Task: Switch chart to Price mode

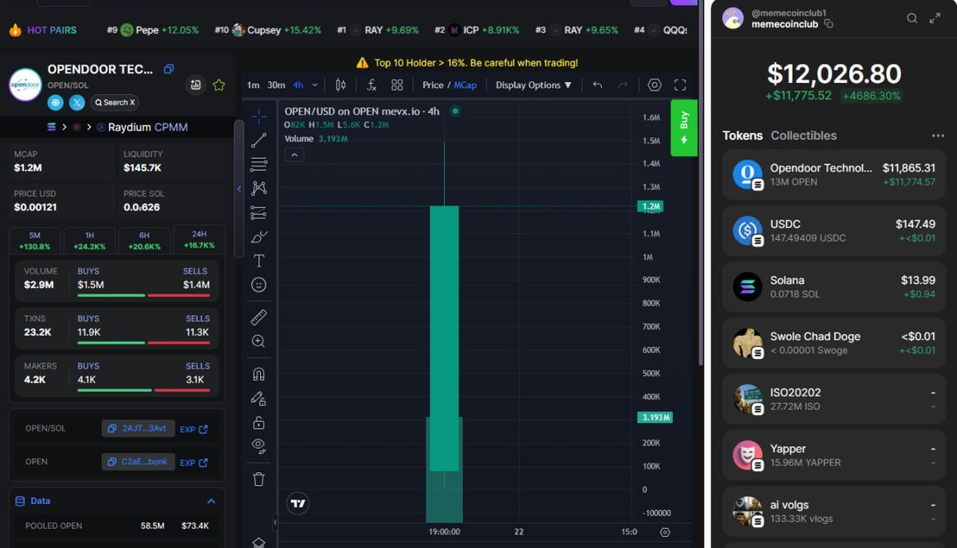Action: (433, 85)
